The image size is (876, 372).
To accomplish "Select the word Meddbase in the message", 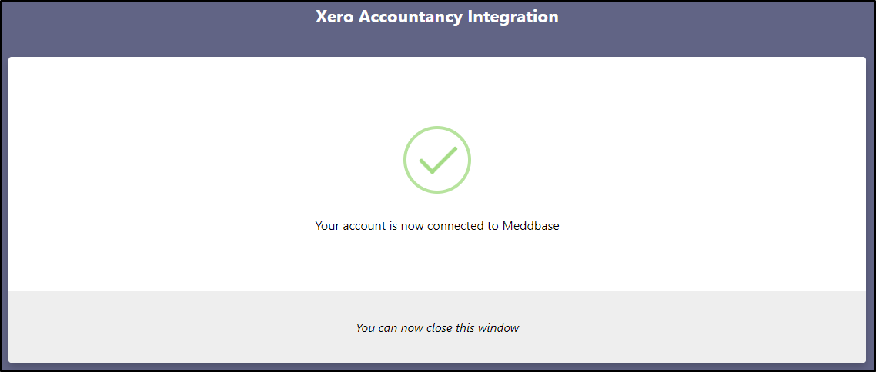I will point(530,226).
